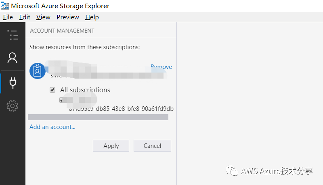Toggle the All subscriptions checkbox

point(52,90)
